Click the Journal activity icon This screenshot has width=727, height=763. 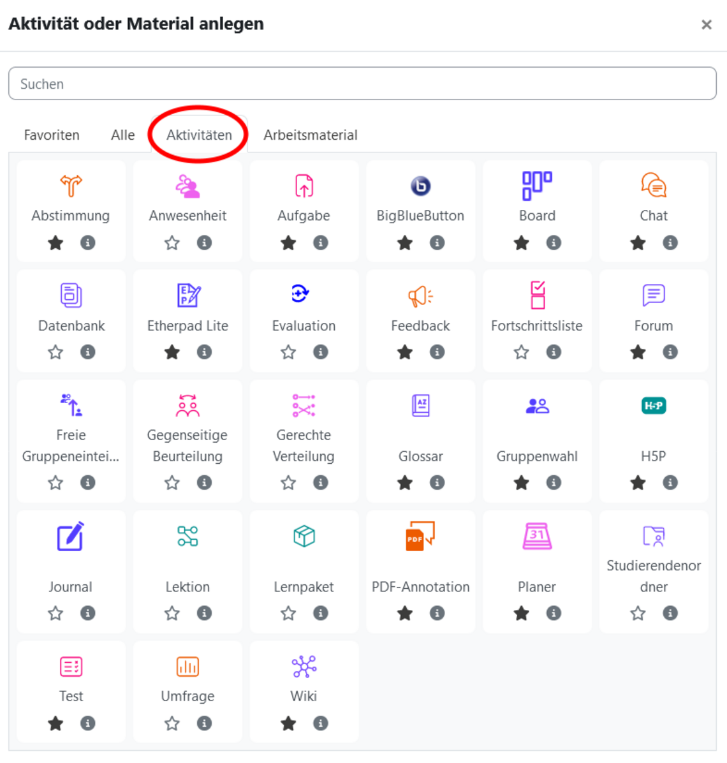point(71,537)
